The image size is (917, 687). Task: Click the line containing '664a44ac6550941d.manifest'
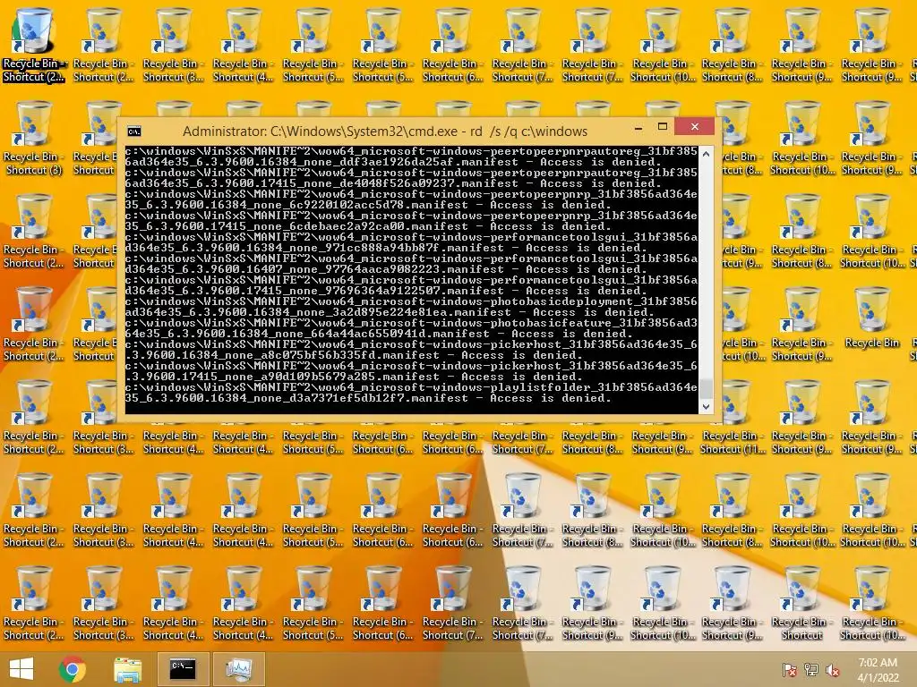(379, 335)
